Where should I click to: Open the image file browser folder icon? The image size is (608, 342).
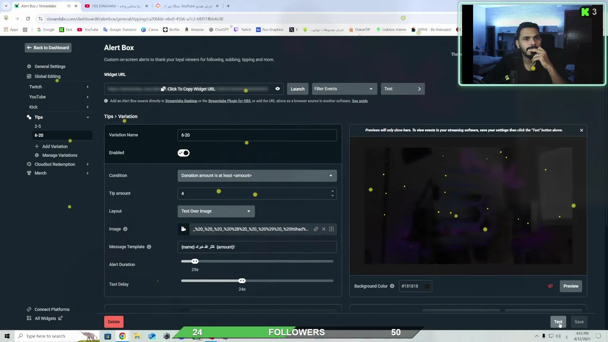click(x=183, y=229)
